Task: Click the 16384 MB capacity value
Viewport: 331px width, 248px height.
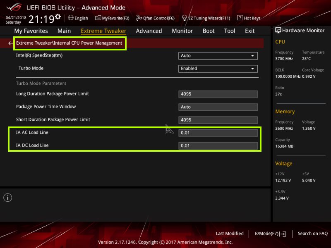Action: click(284, 146)
